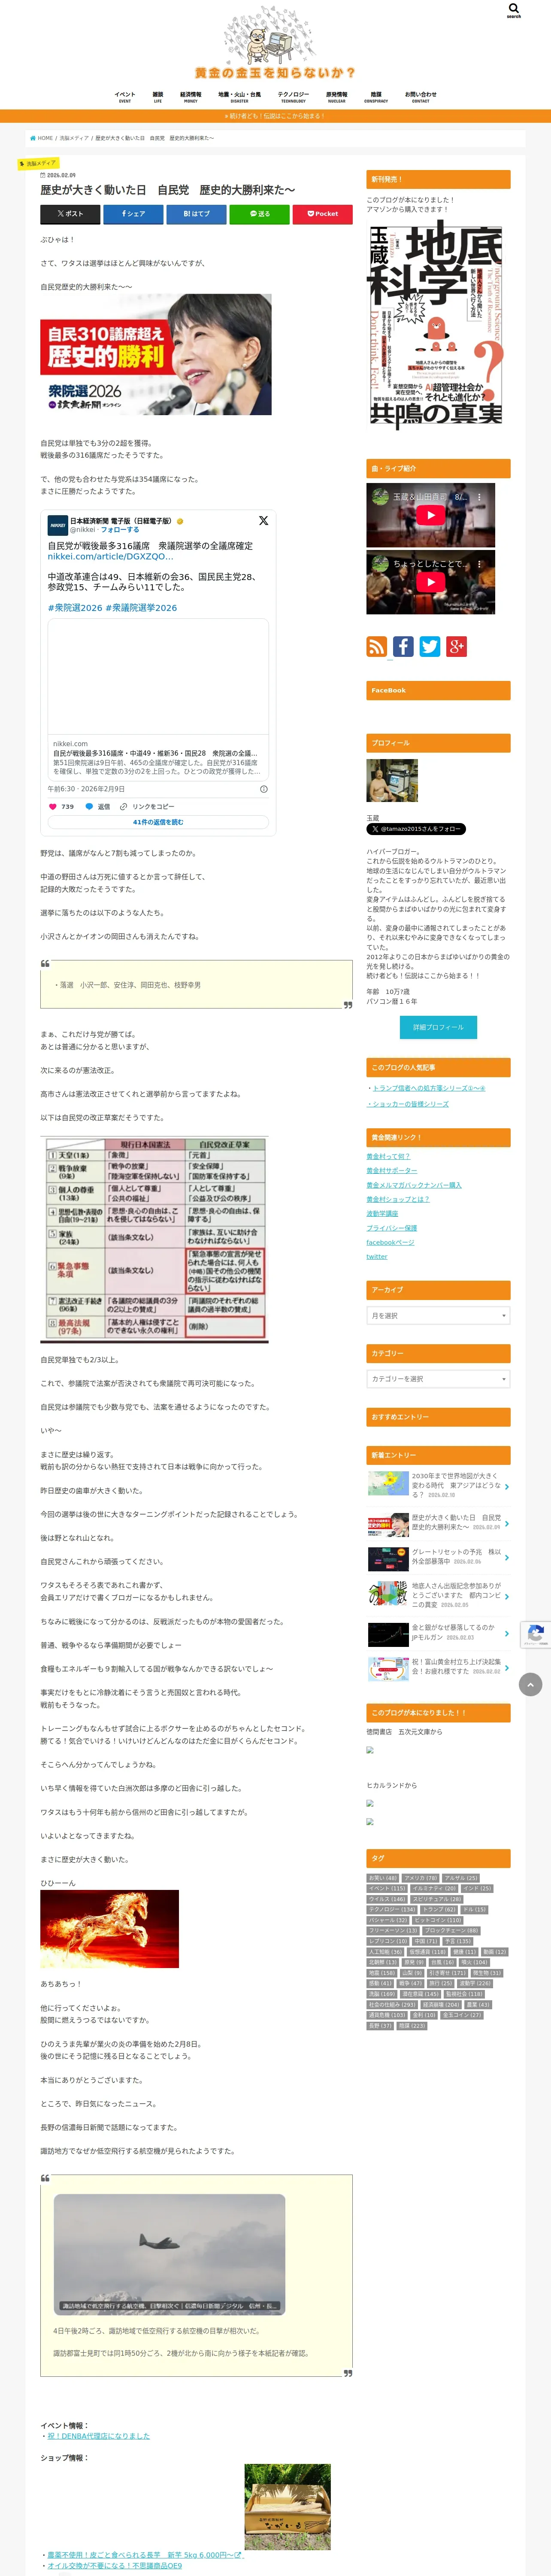The image size is (551, 2576).
Task: Open menu dots on 玉蔵＆山田貴司 video
Action: tap(479, 497)
